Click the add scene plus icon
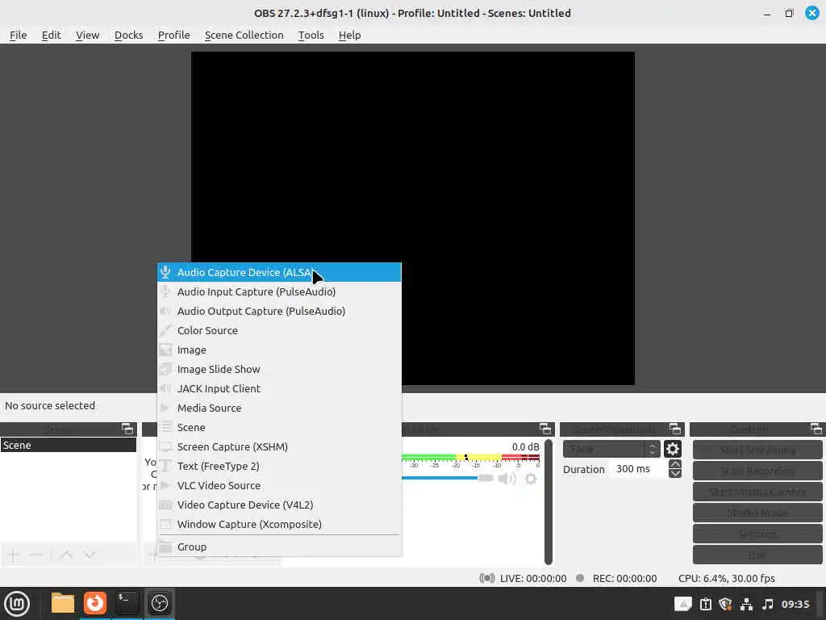 tap(13, 555)
